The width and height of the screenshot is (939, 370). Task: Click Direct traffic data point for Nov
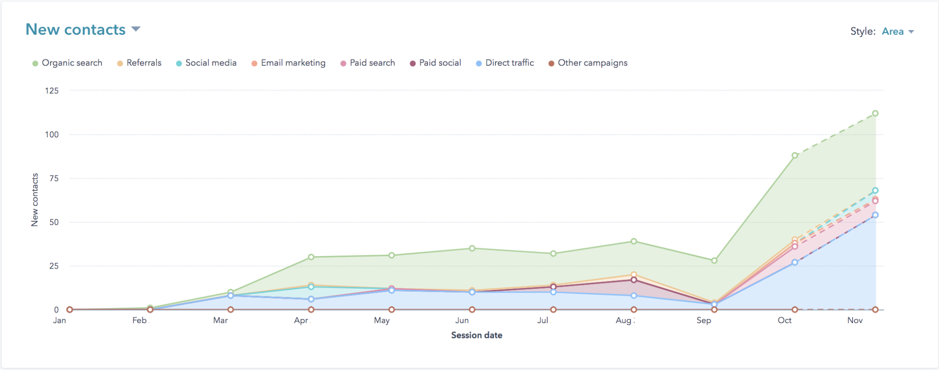tap(875, 215)
